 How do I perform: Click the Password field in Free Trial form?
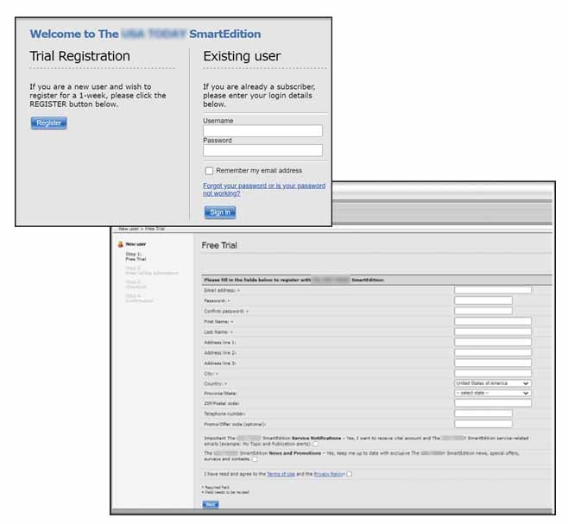(x=483, y=300)
